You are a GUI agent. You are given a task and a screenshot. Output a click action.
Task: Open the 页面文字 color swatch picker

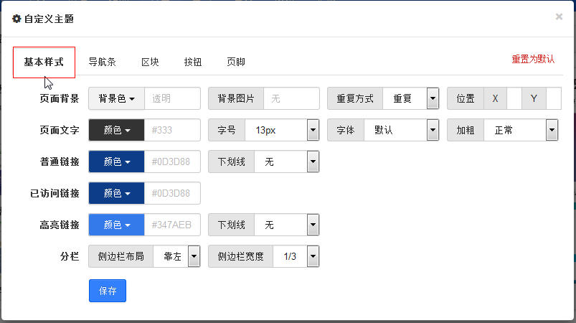[x=116, y=130]
